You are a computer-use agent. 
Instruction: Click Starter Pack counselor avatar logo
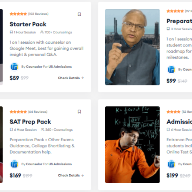pos(14,67)
